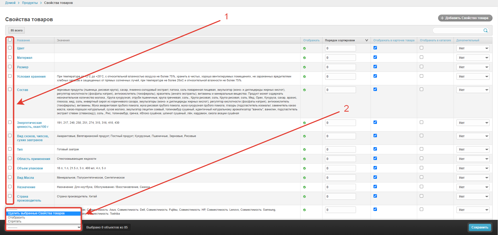This screenshot has height=235, width=498.
Task: Open Дополнительный dropdown in Цвет row
Action: click(x=473, y=48)
